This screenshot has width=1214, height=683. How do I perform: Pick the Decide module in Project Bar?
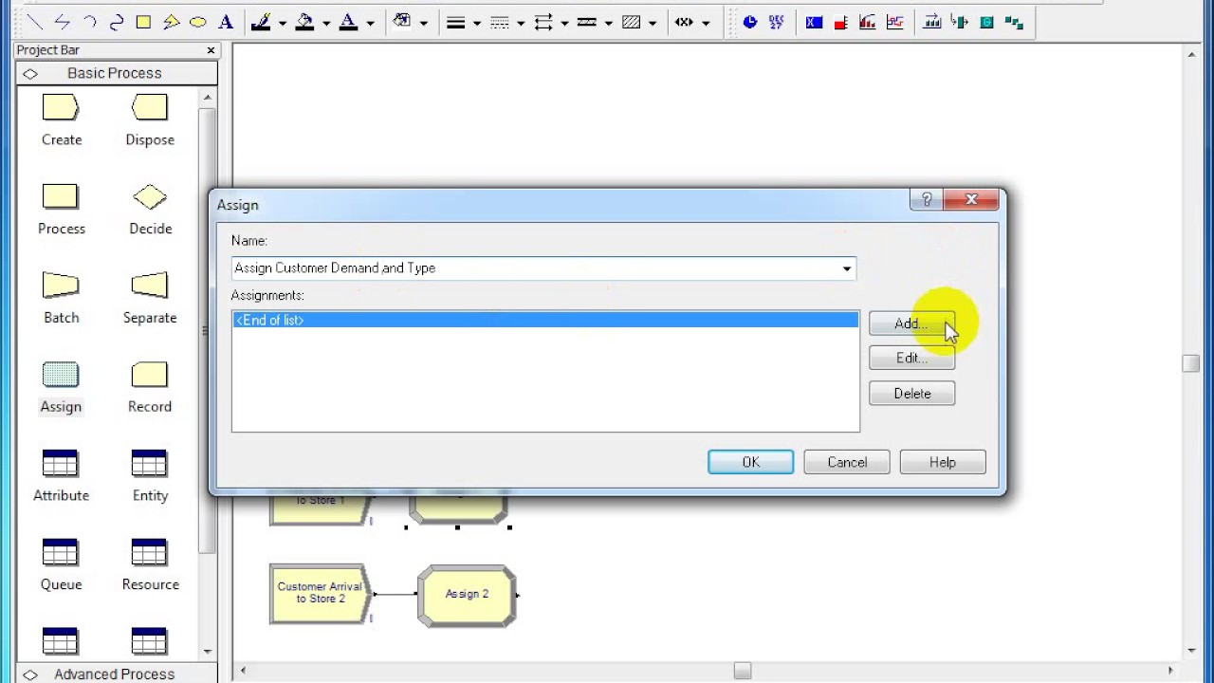[x=150, y=210]
